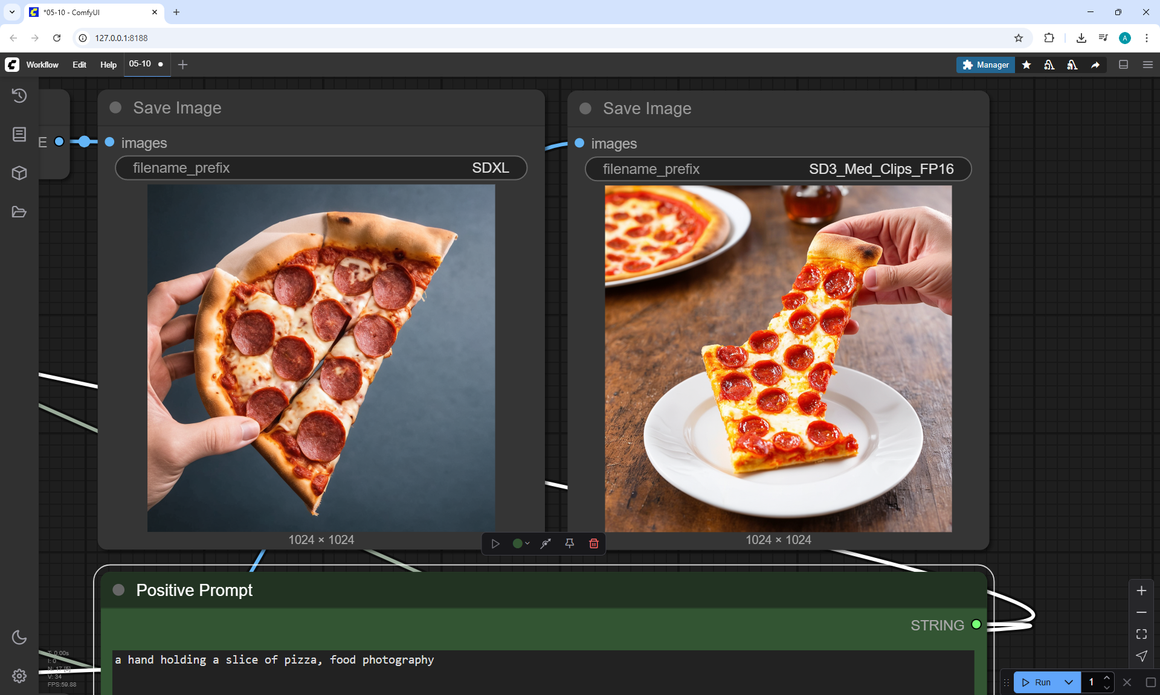Click the star icon next to Manager
The height and width of the screenshot is (695, 1160).
[1026, 65]
